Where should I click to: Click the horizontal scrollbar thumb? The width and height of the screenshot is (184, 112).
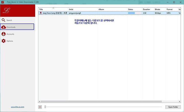click(x=101, y=102)
